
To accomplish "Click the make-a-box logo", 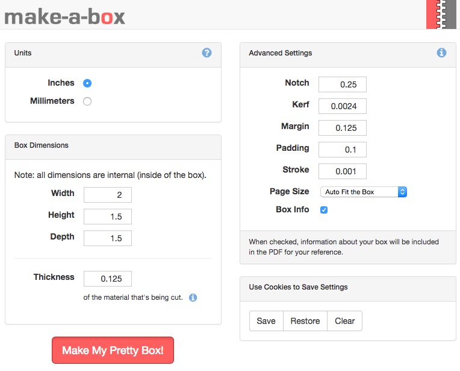I will click(x=65, y=16).
